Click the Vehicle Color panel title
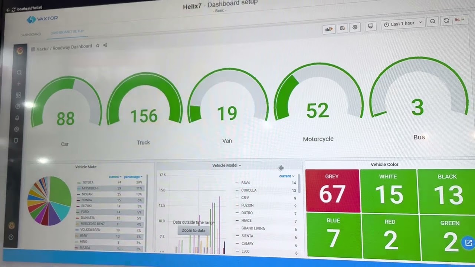 coord(384,164)
